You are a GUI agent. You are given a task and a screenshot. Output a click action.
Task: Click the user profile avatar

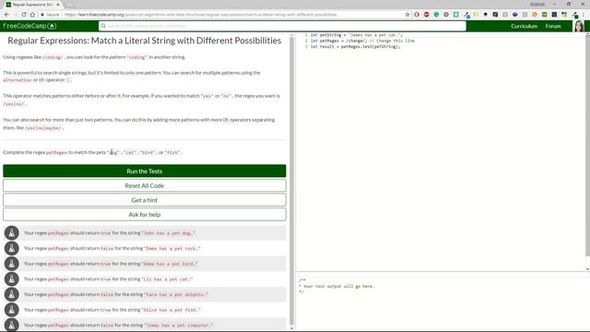click(x=579, y=26)
